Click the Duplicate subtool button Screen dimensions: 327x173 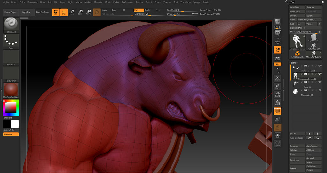pyautogui.click(x=297, y=160)
